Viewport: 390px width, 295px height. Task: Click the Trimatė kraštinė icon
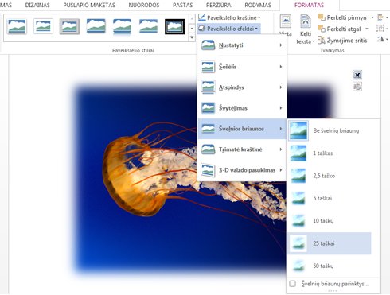tap(208, 149)
